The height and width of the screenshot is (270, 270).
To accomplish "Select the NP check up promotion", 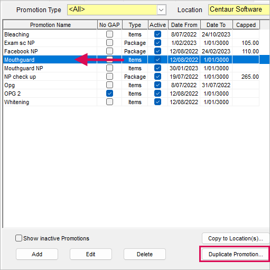I will coord(131,77).
